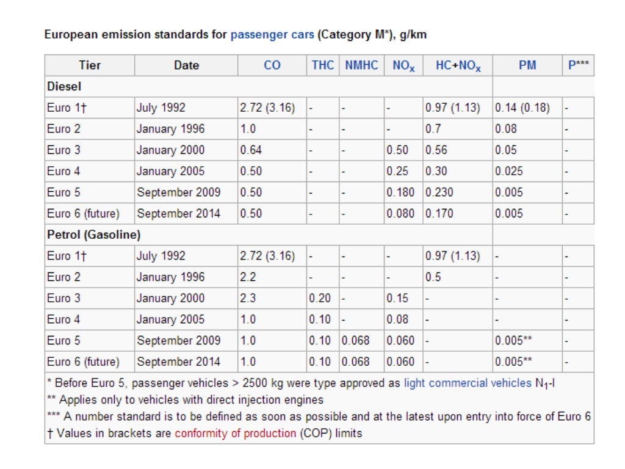Click Petrol Euro 3 THC value 0.20
This screenshot has height=469, width=625.
(320, 298)
